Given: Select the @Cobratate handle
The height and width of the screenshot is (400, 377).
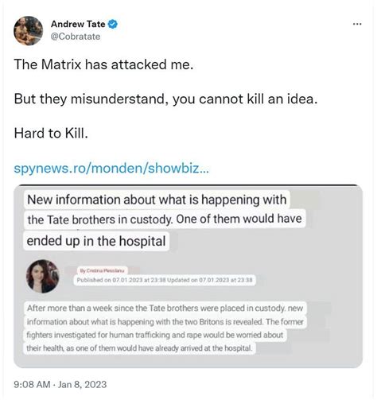Looking at the screenshot, I should [x=76, y=37].
